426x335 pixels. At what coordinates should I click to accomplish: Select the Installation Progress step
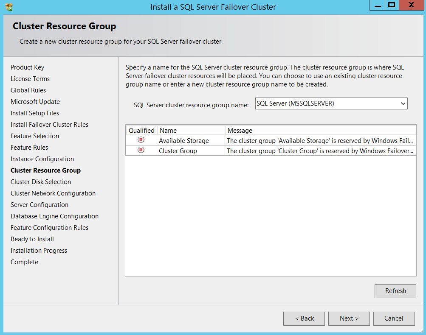coord(39,251)
